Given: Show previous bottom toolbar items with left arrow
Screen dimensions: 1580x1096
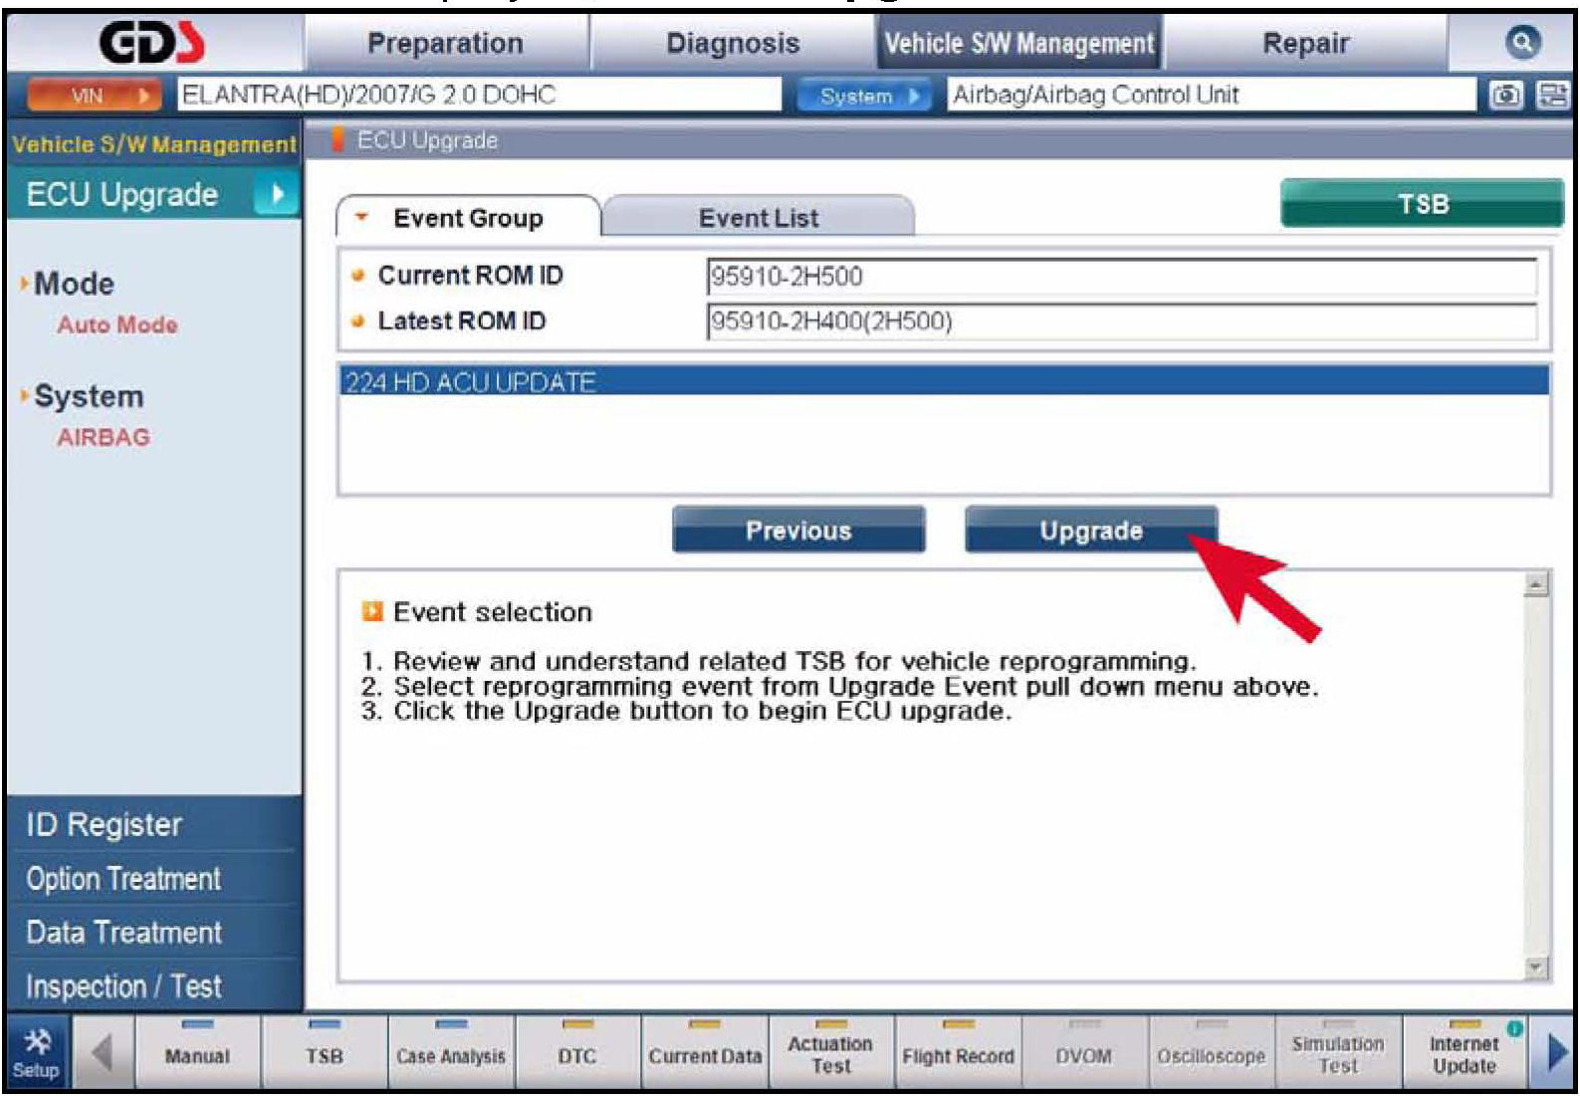Looking at the screenshot, I should click(104, 1053).
